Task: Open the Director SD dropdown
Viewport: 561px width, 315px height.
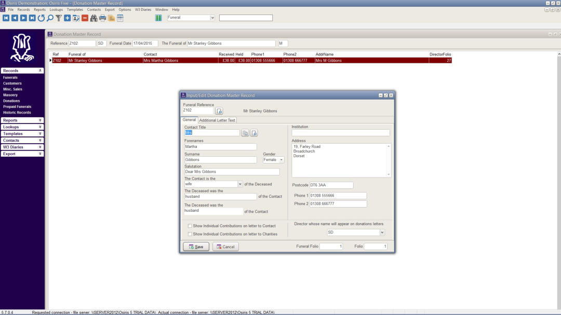Action: (382, 232)
